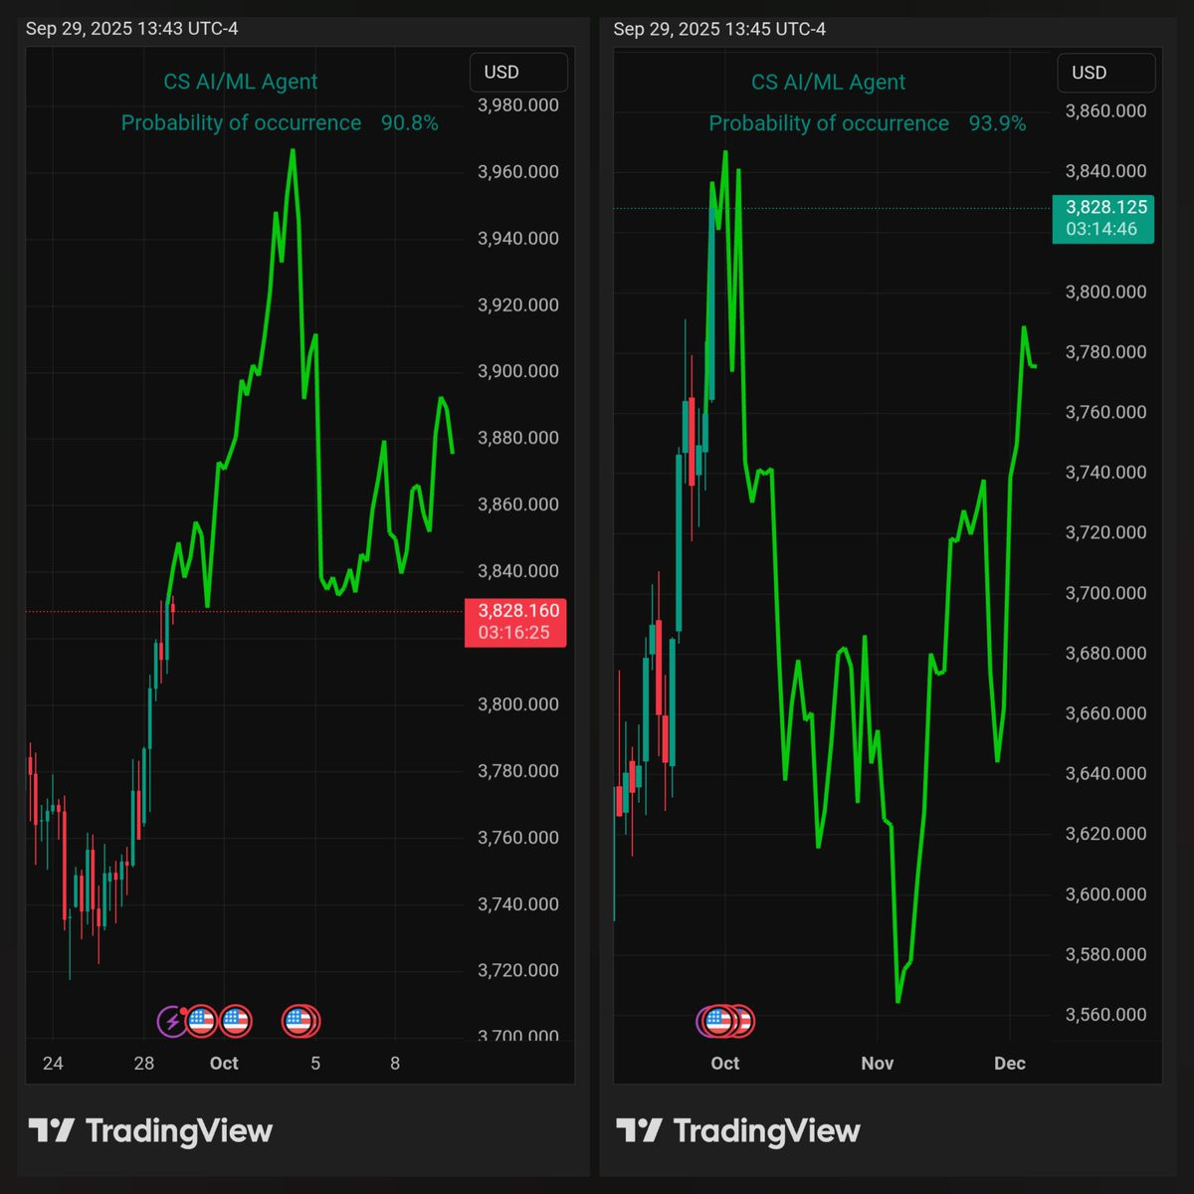Screen dimensions: 1194x1194
Task: Click the Sep 29, 2025 13:43 timestamp
Action: (x=132, y=29)
